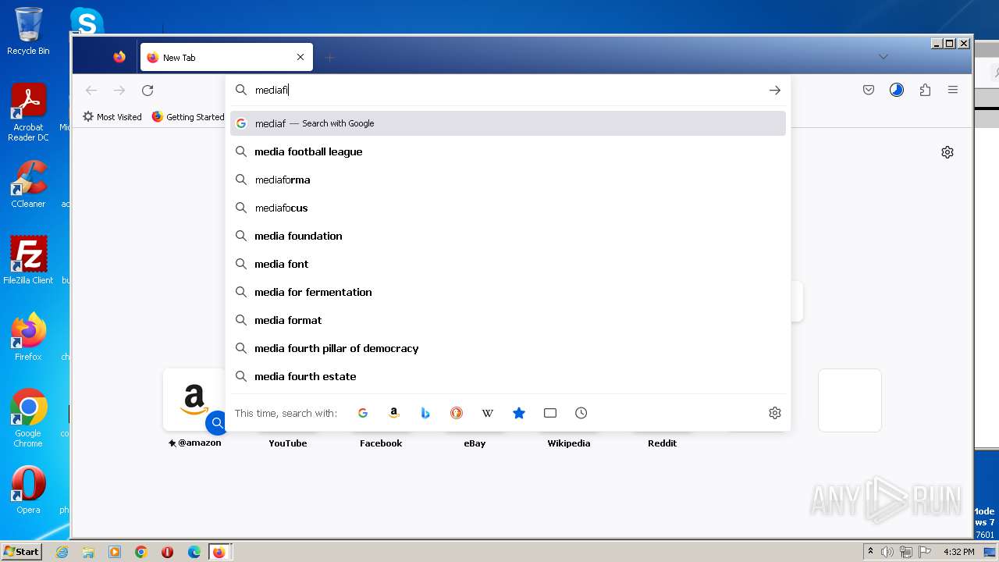Click the taskbar clock showing 4:32 PM
This screenshot has width=999, height=562.
958,552
